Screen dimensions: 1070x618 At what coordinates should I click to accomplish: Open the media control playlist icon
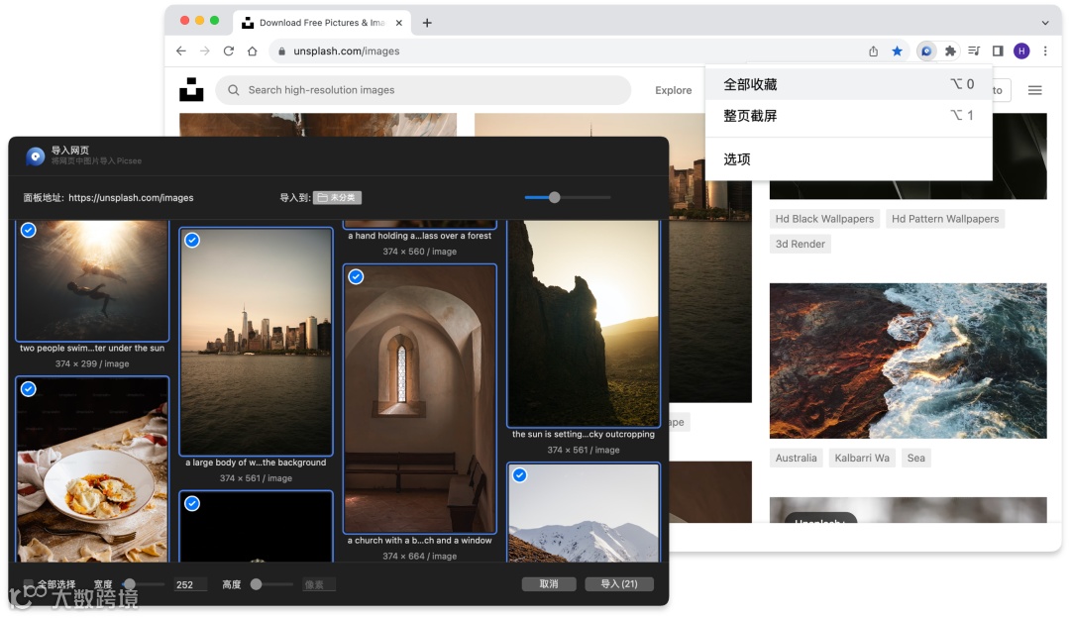click(974, 51)
